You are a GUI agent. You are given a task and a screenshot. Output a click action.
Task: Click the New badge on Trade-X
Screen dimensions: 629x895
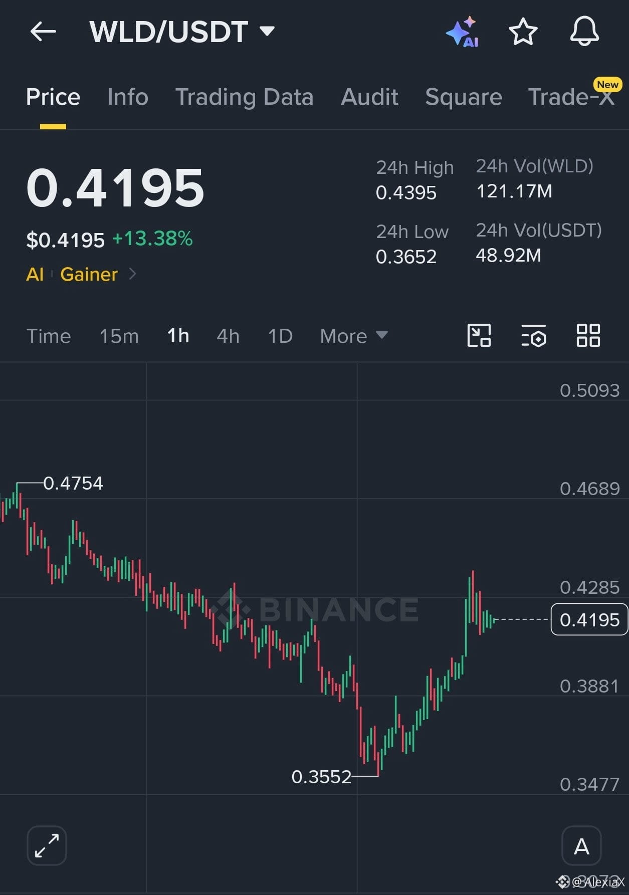coord(607,85)
